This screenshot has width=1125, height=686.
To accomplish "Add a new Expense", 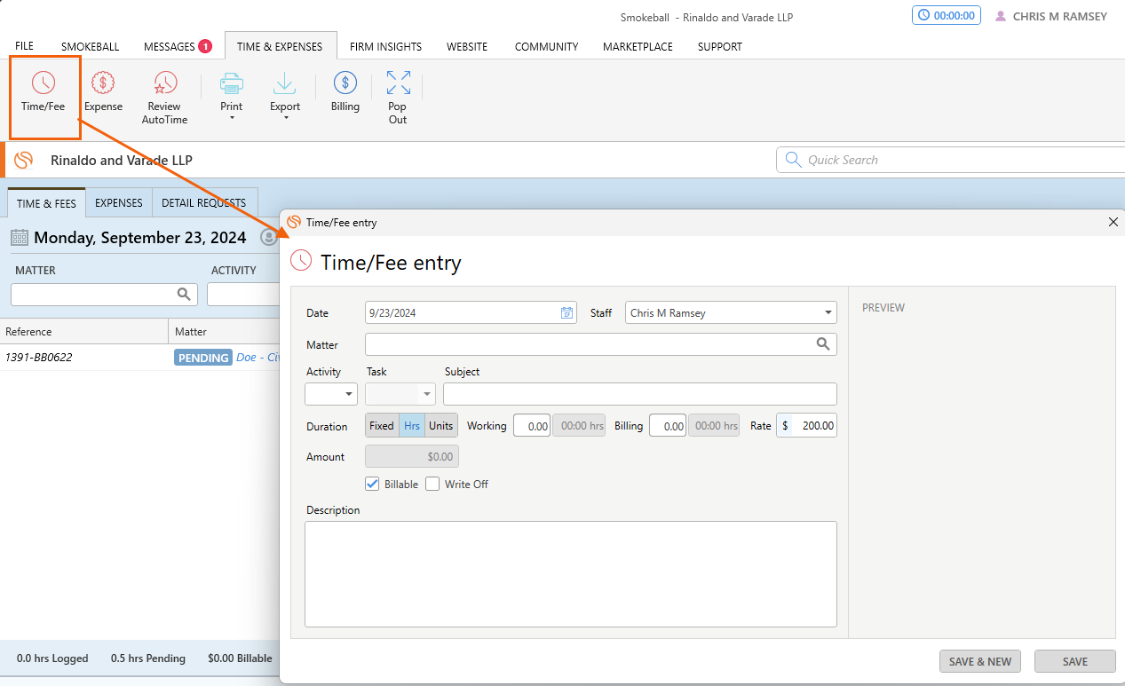I will pyautogui.click(x=103, y=92).
